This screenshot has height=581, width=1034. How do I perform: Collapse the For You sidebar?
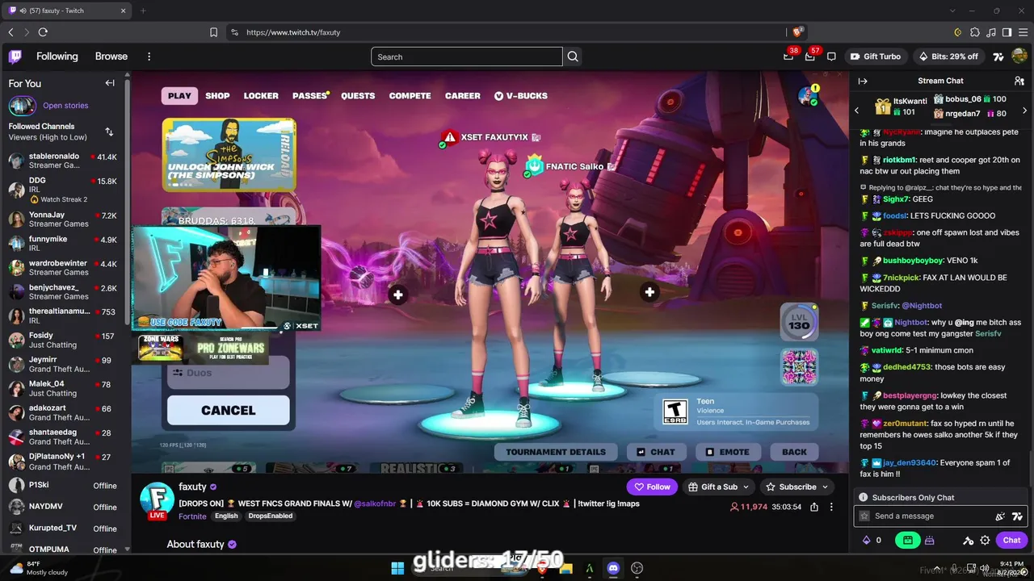(x=110, y=83)
